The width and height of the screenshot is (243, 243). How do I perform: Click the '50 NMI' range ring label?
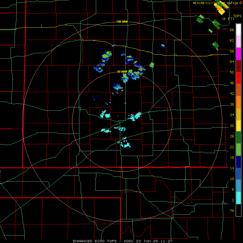[x=122, y=72]
